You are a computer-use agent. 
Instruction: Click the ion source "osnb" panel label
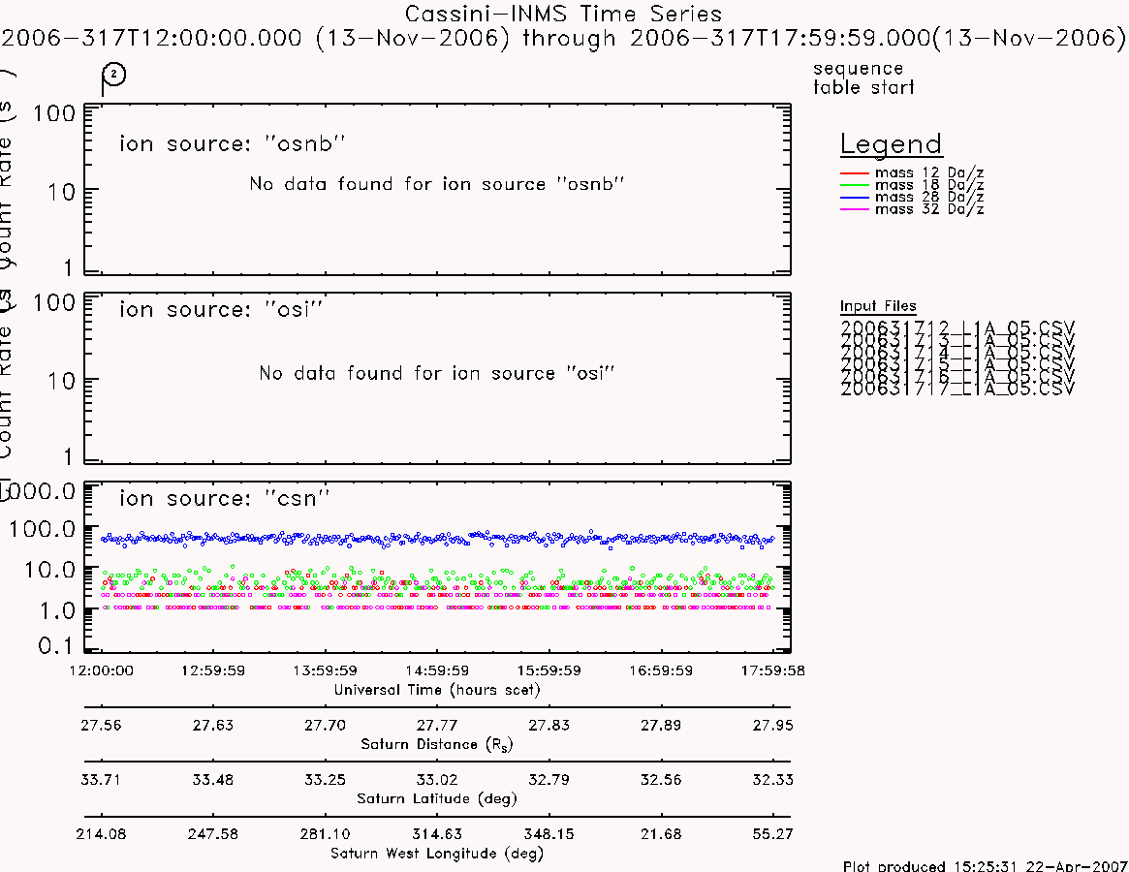232,143
